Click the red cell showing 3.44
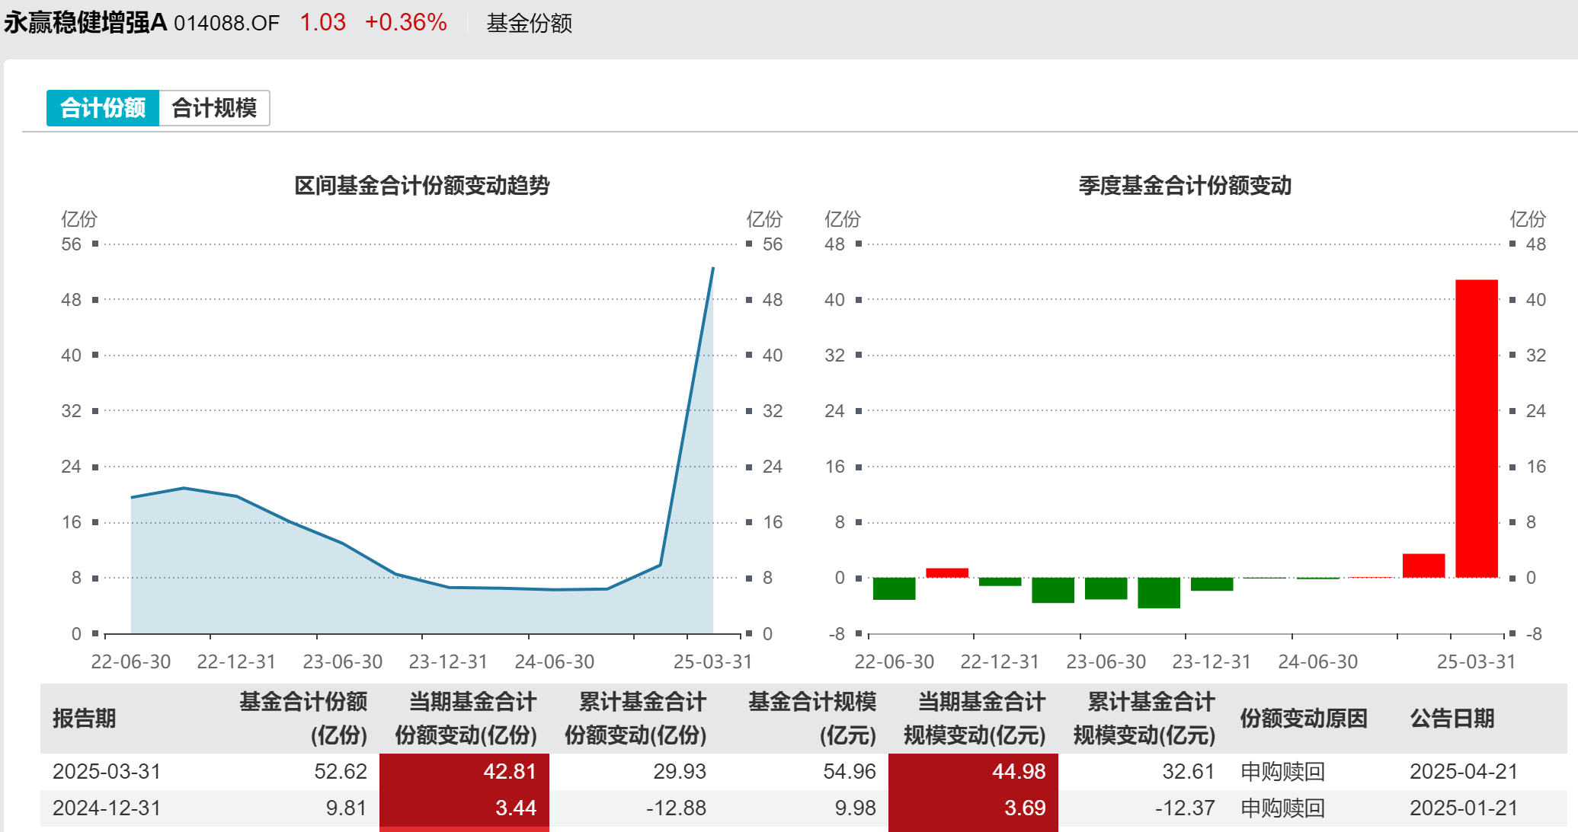 pyautogui.click(x=464, y=808)
